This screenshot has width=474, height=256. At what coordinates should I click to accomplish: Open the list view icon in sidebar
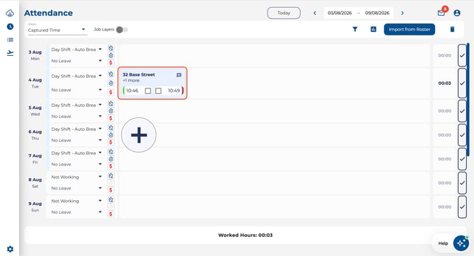pyautogui.click(x=10, y=40)
